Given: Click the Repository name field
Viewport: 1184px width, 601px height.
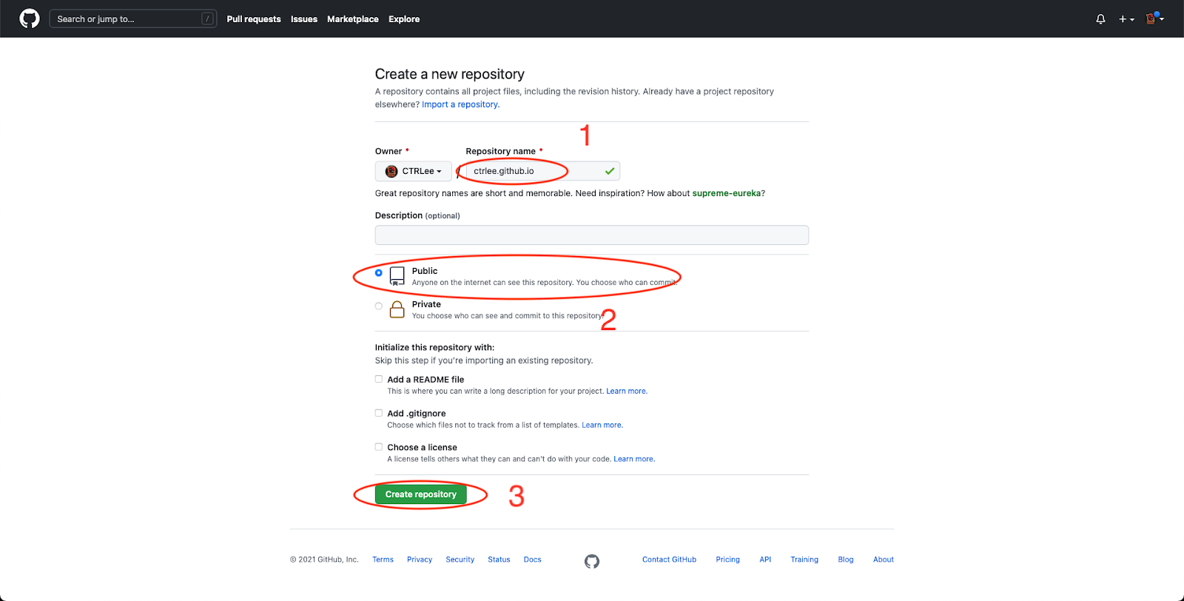Looking at the screenshot, I should tap(543, 171).
